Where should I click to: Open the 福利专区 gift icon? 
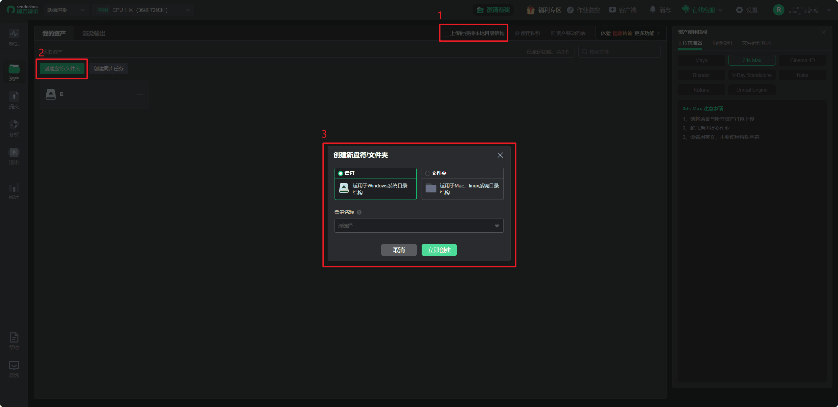530,10
